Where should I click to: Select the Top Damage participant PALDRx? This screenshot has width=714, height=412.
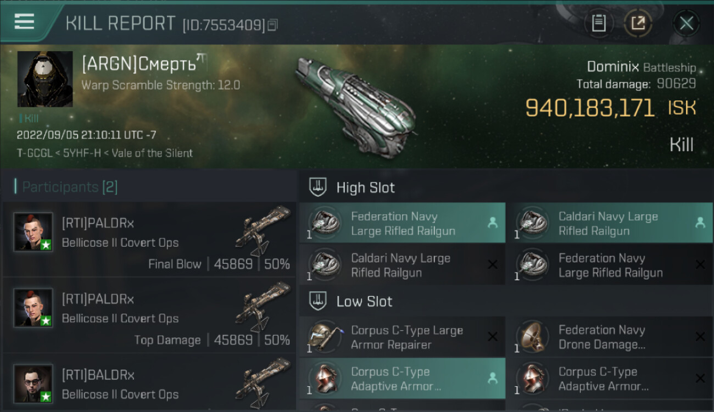pyautogui.click(x=148, y=315)
